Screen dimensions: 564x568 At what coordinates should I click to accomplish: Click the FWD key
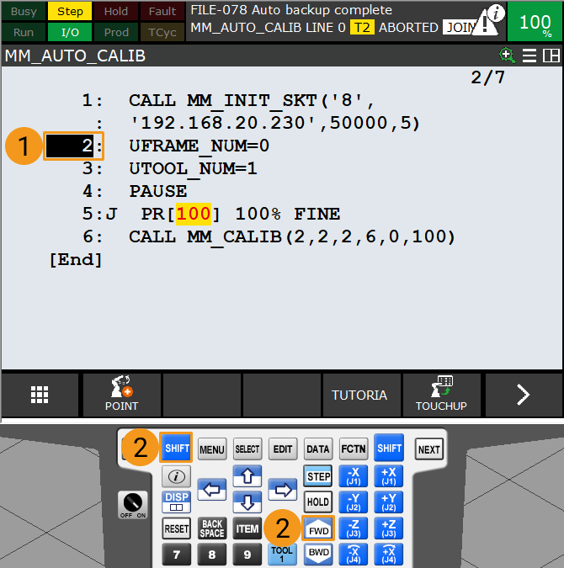[x=318, y=528]
